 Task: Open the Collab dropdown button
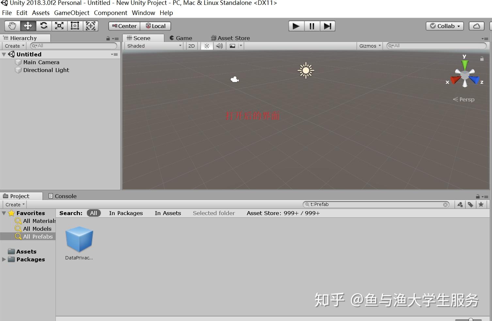[444, 26]
